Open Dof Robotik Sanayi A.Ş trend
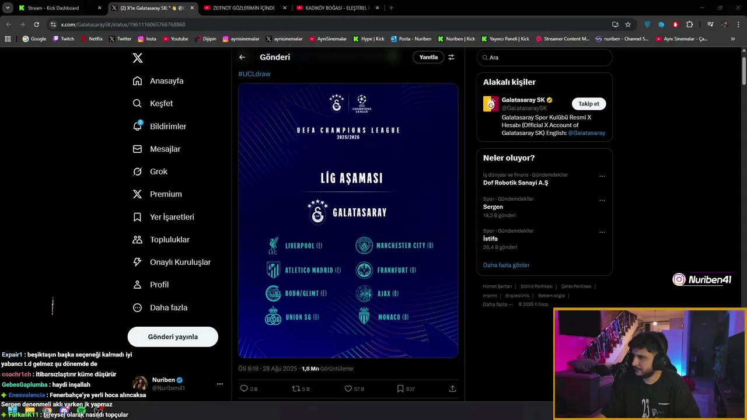Viewport: 747px width, 420px height. [515, 183]
